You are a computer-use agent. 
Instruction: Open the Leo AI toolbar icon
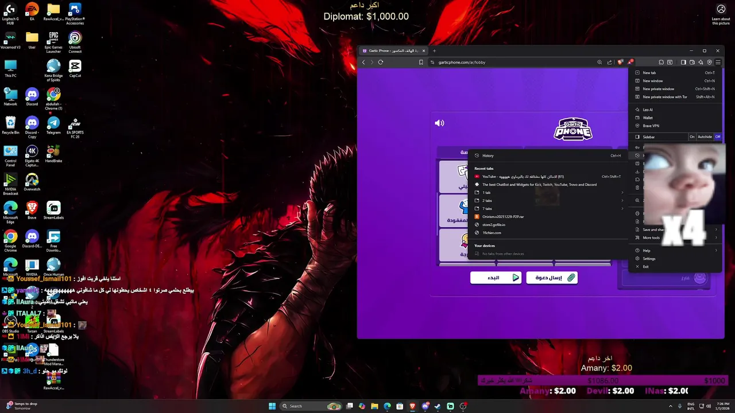(x=701, y=62)
